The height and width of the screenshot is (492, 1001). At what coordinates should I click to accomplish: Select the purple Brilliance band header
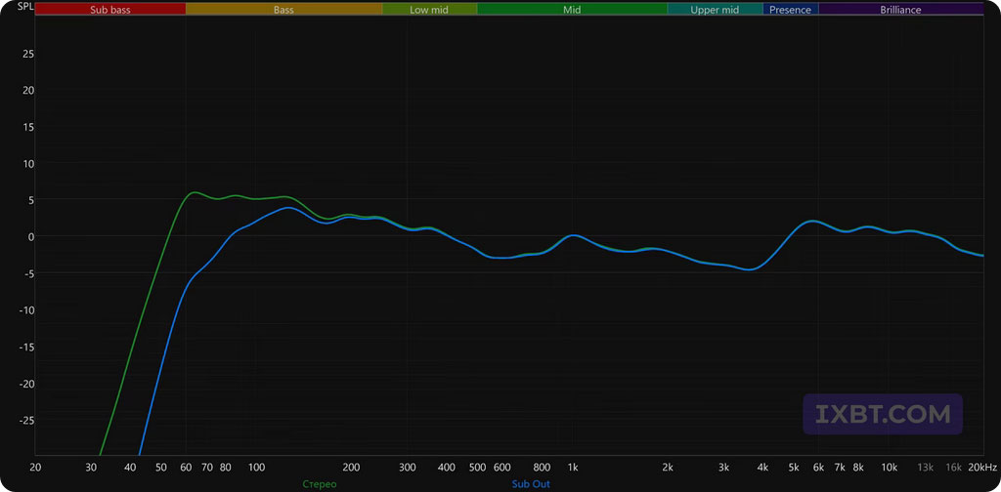(900, 10)
